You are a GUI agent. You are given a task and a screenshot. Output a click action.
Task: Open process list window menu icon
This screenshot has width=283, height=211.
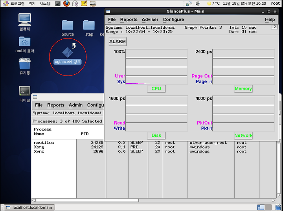click(35, 97)
